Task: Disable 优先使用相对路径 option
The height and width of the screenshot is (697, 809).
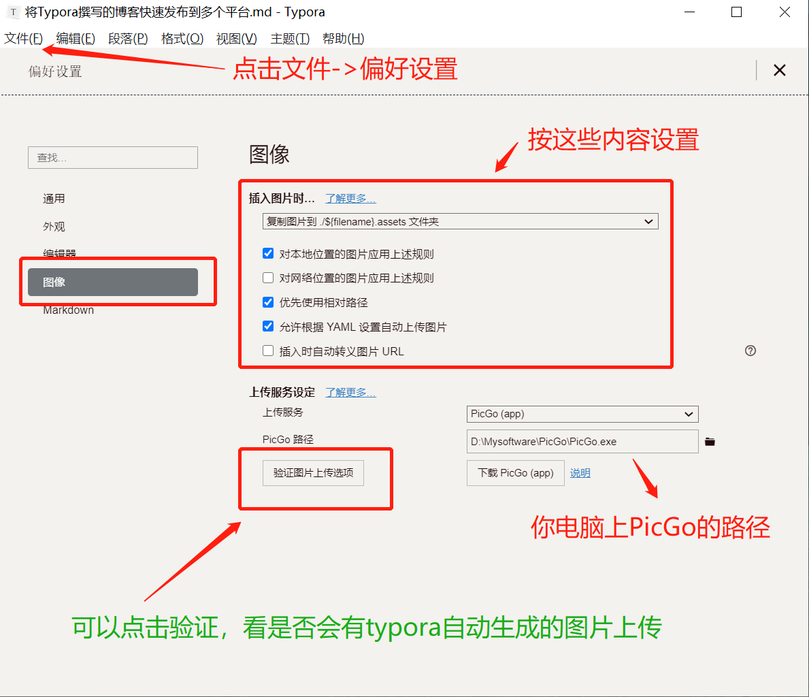Action: (x=267, y=302)
